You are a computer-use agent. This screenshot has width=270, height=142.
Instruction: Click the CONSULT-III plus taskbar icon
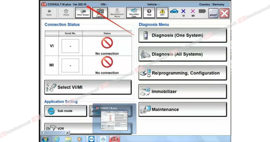point(114,139)
